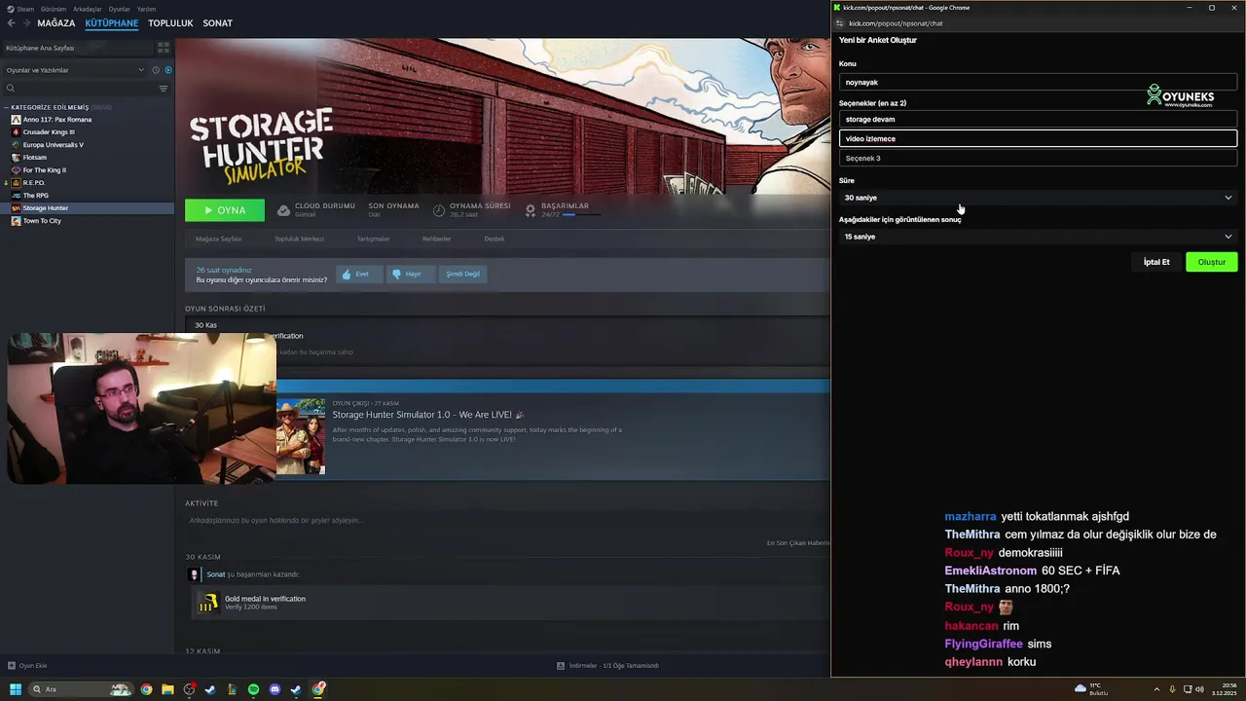Collapse the Kategorize Edilmemiş category
The image size is (1246, 701).
point(7,107)
